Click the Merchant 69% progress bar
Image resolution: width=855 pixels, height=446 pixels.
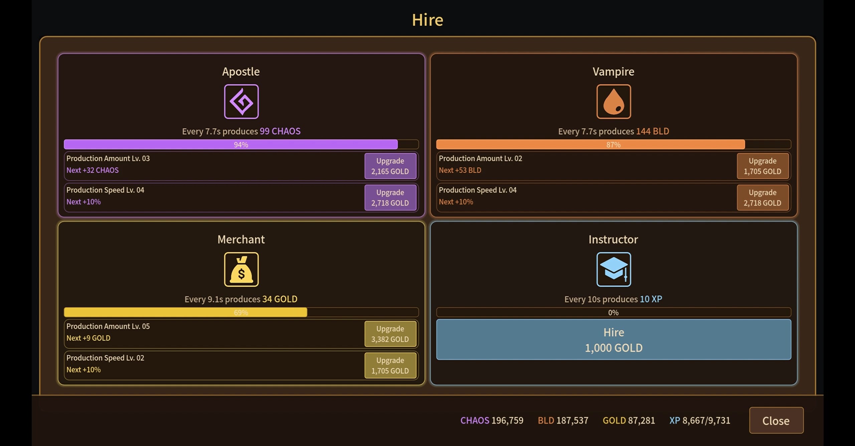[241, 312]
